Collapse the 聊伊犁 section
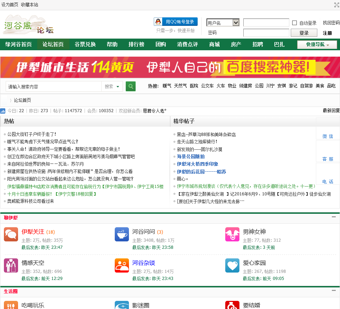 pos(334,217)
